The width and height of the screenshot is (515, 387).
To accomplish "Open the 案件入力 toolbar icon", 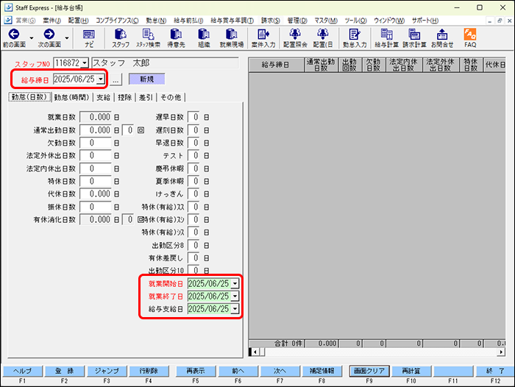I will click(x=263, y=38).
